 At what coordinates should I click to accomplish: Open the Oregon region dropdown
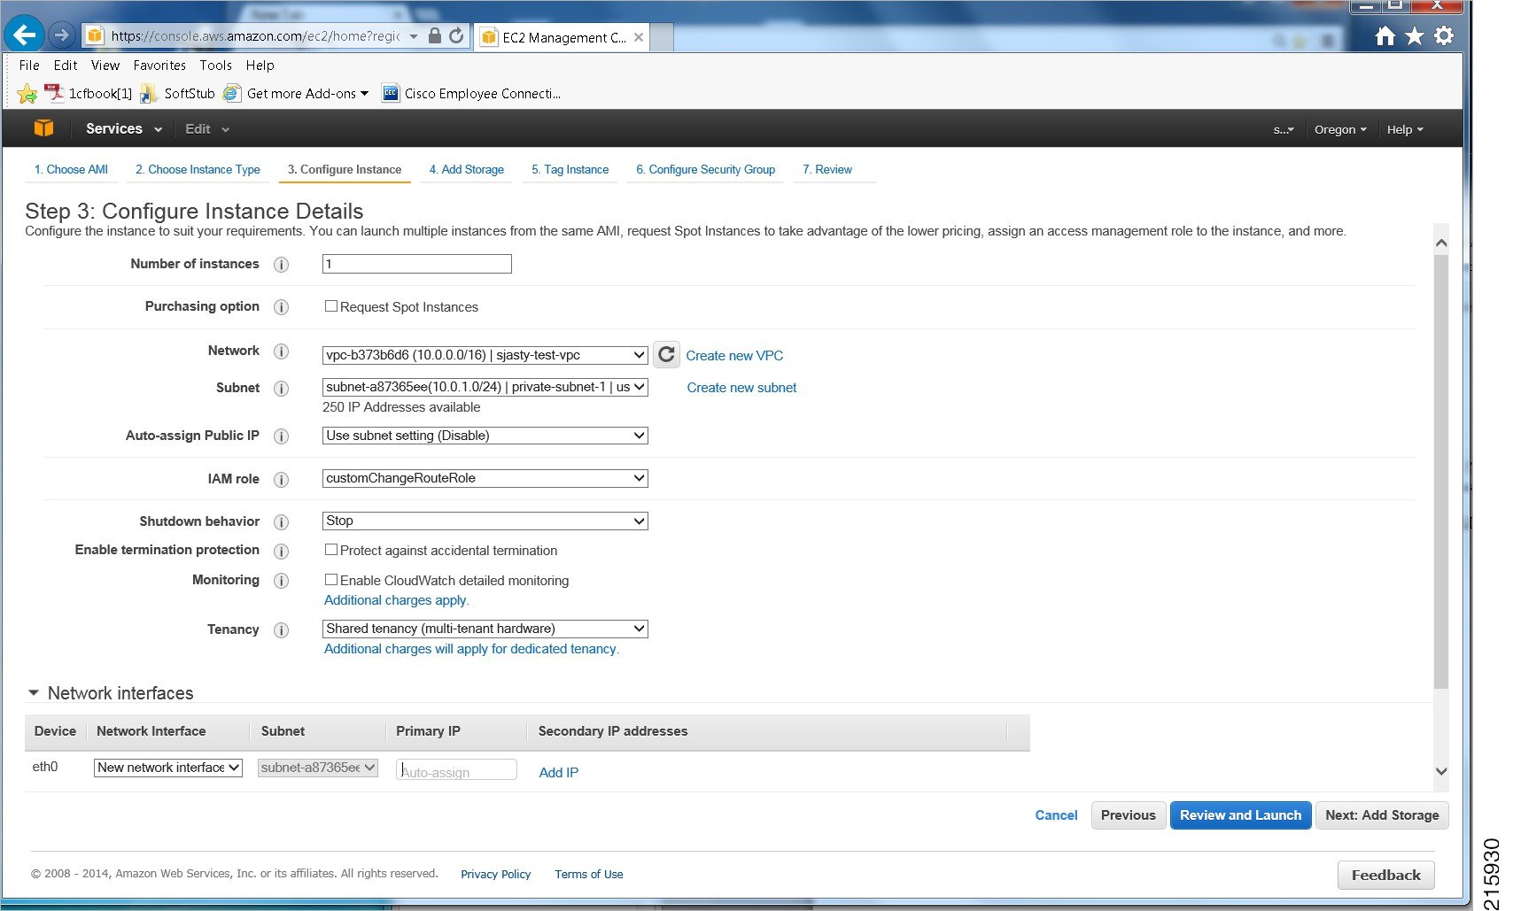point(1340,129)
